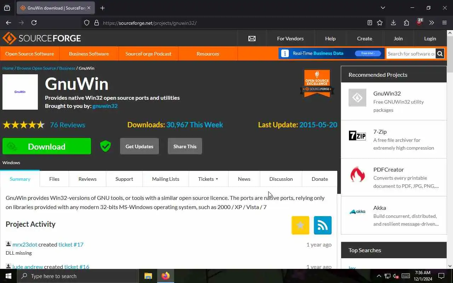Image resolution: width=453 pixels, height=283 pixels.
Task: Click the For Vendors link
Action: pyautogui.click(x=290, y=39)
